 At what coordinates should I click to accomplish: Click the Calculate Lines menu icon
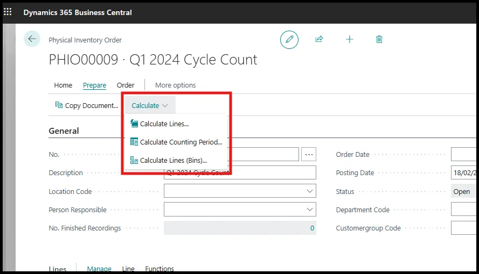(x=134, y=124)
